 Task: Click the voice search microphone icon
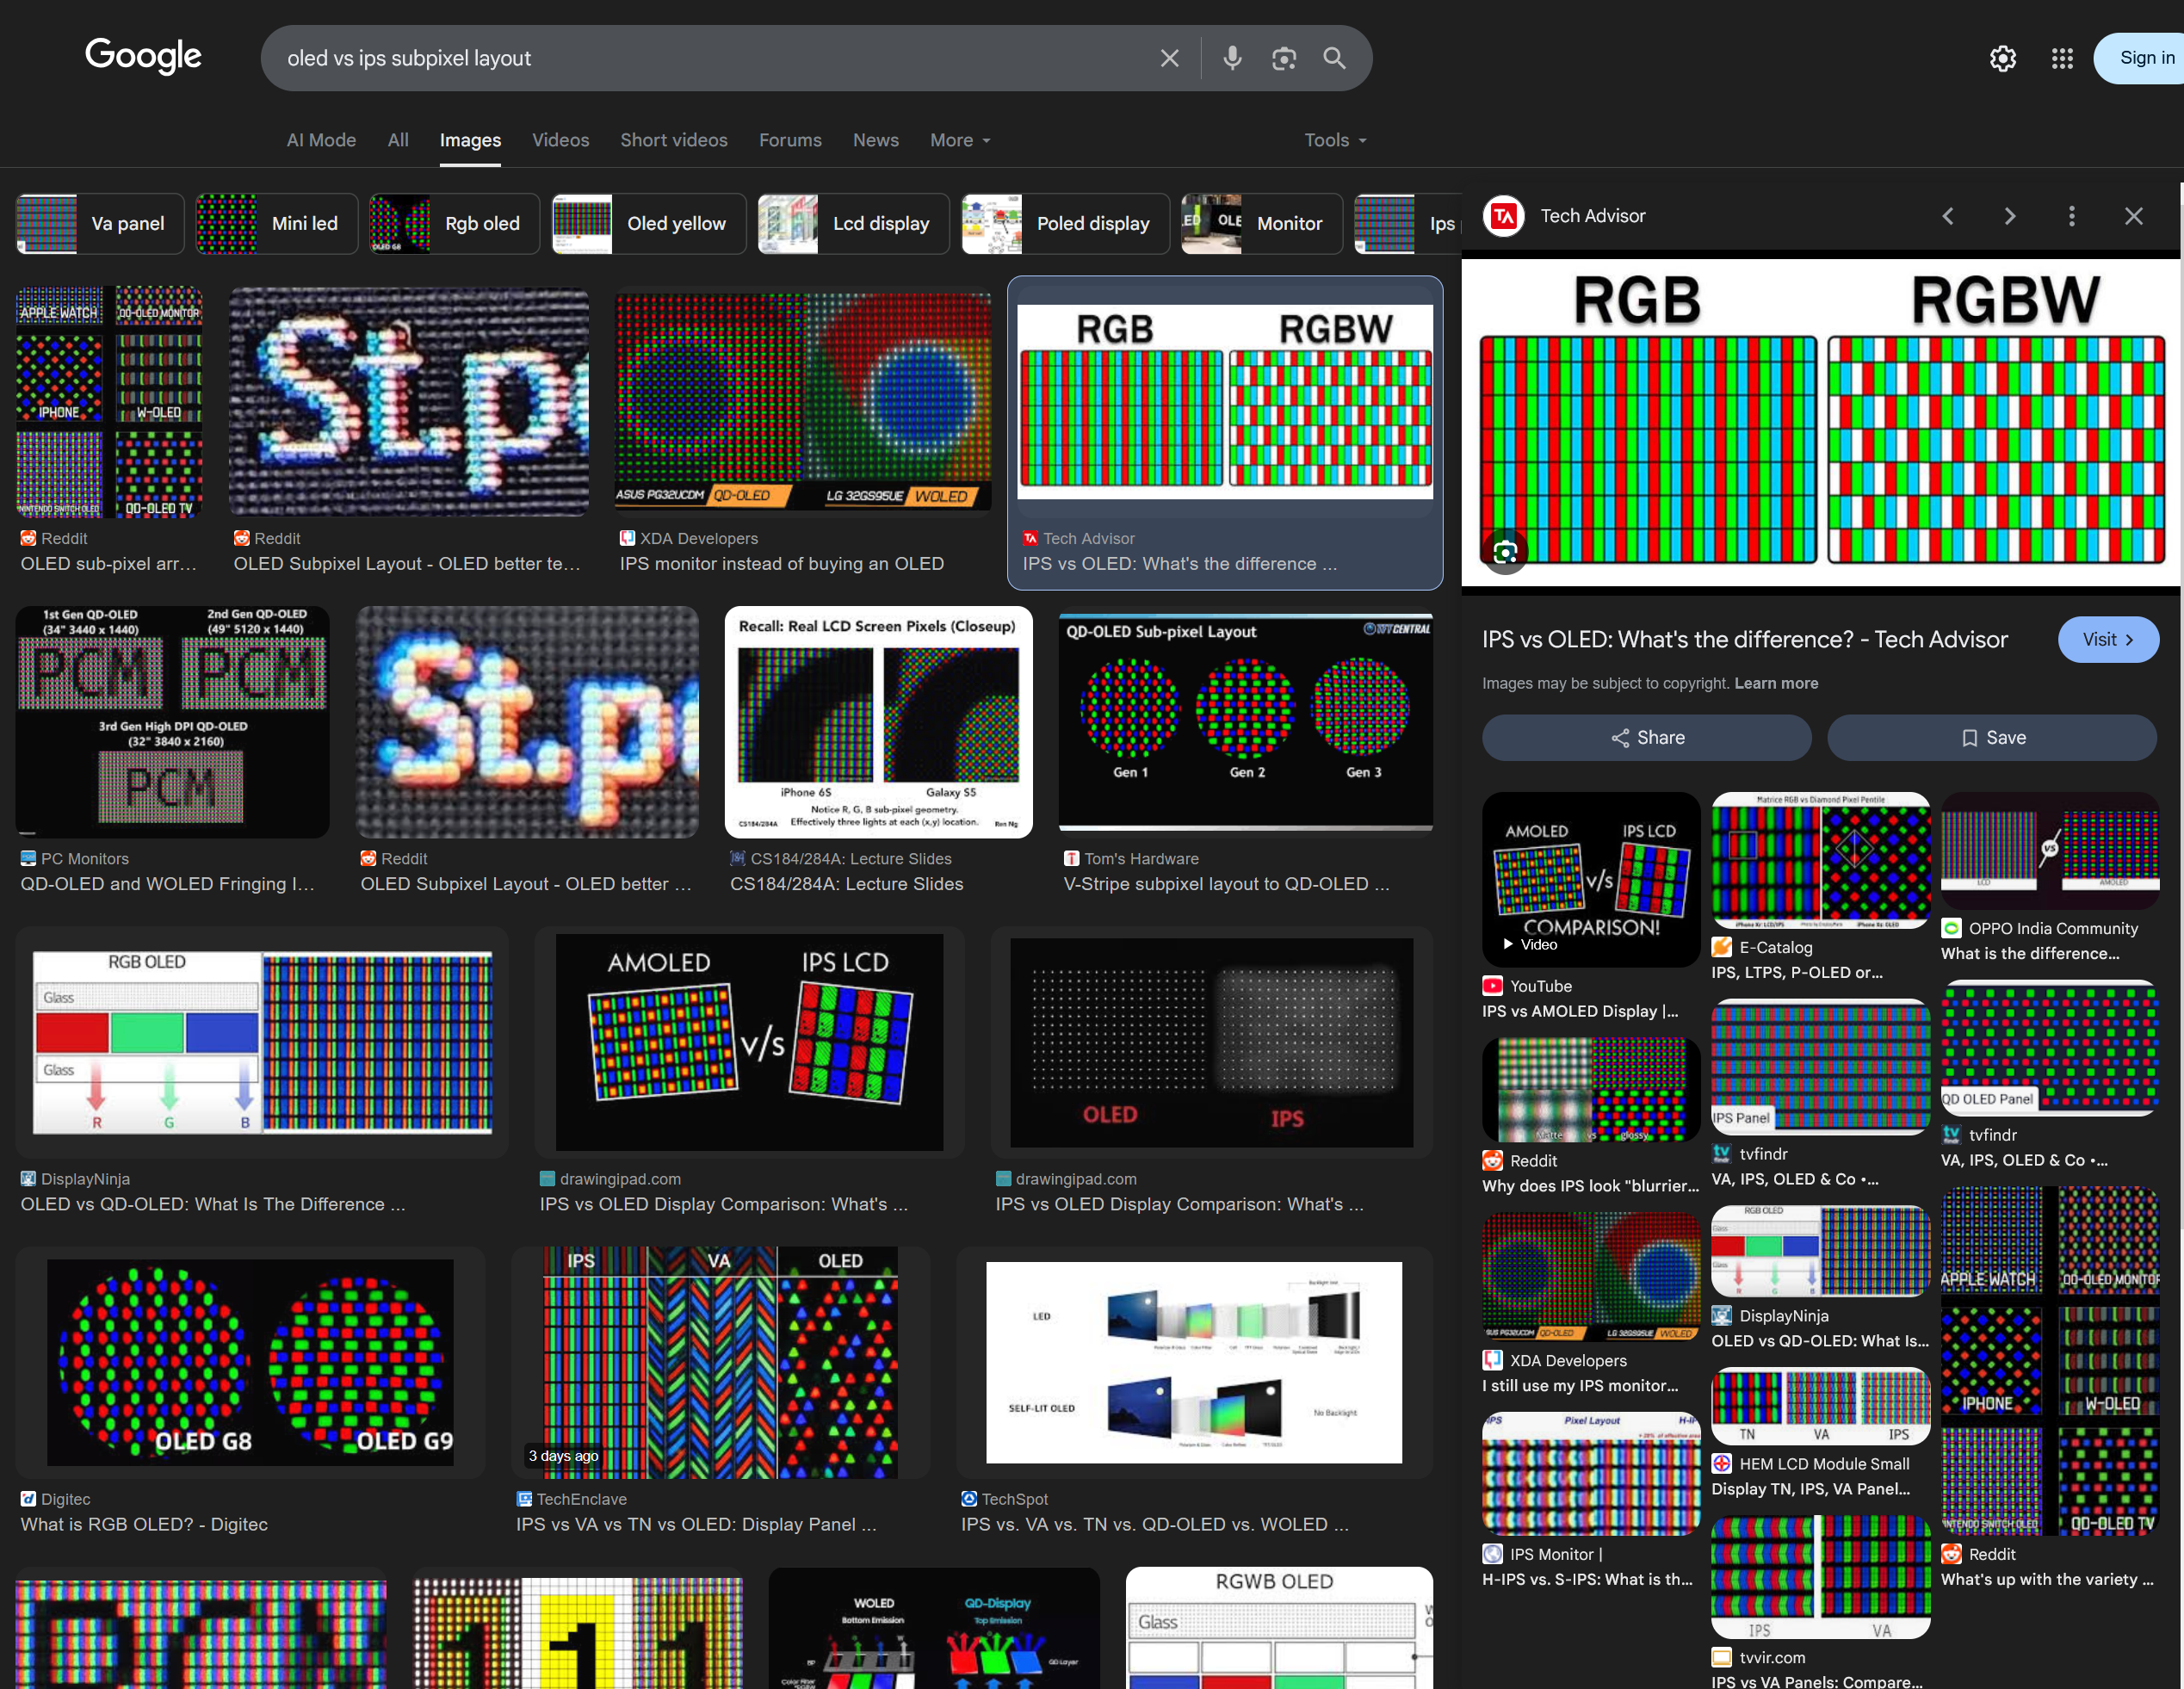click(1232, 58)
